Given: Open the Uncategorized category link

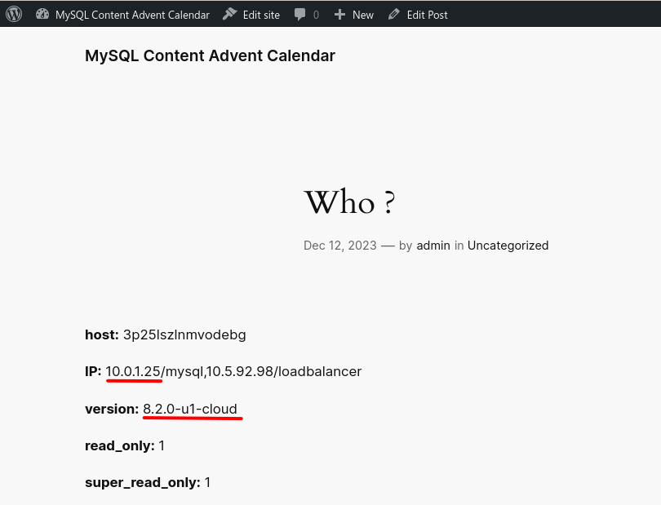Looking at the screenshot, I should point(508,245).
